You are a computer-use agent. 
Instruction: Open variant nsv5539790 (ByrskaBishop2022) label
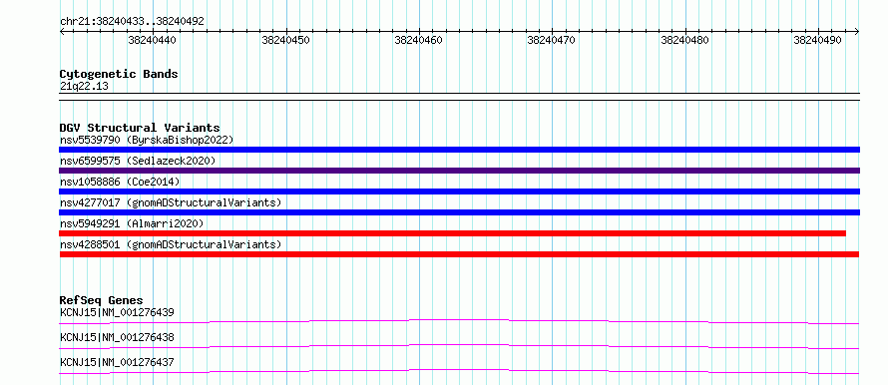click(146, 140)
